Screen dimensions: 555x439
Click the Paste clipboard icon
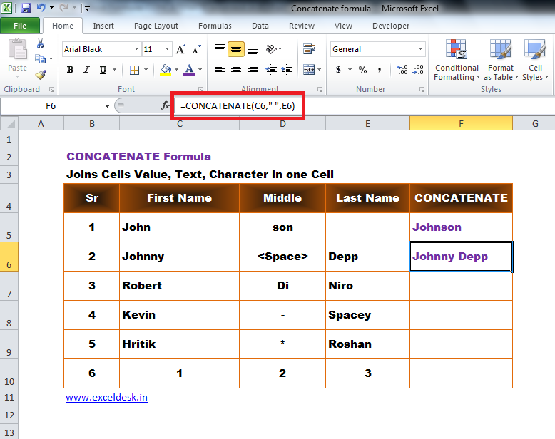point(17,50)
